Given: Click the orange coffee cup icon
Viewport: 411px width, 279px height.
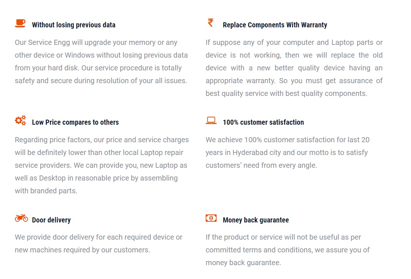Looking at the screenshot, I should pos(20,23).
